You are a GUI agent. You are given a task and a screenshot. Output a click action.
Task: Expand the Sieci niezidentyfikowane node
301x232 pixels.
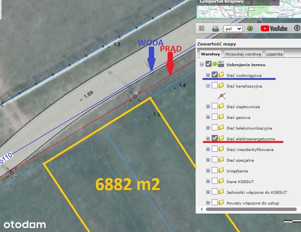coord(208,149)
